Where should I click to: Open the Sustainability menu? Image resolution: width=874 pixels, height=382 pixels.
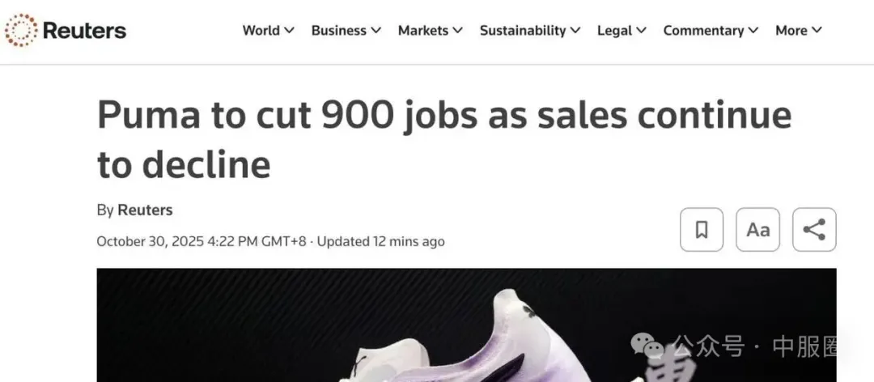point(529,30)
